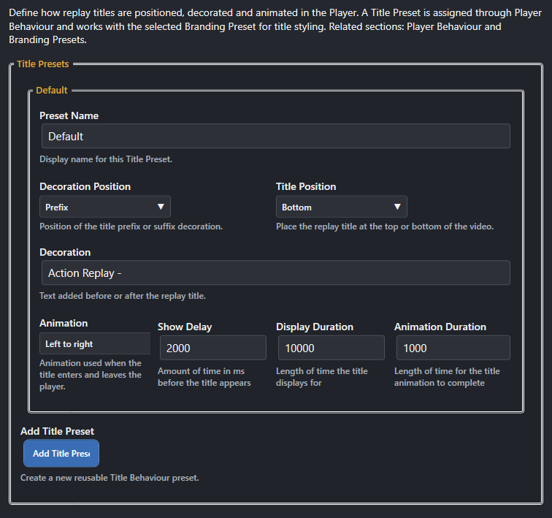Click the Decoration label above Action Replay
Viewport: 552px width, 518px height.
[65, 252]
